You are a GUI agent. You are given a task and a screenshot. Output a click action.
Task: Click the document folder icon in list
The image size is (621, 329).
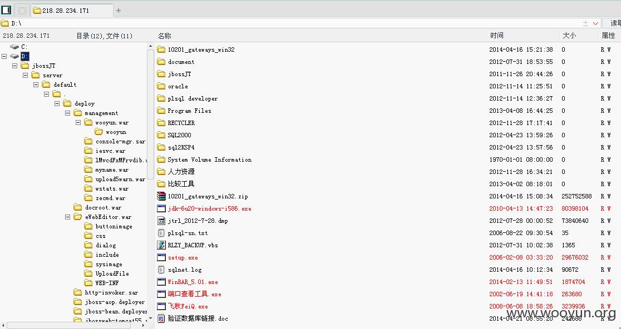[x=161, y=62]
